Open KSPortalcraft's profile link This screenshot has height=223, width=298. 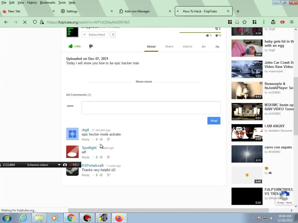(x=93, y=165)
